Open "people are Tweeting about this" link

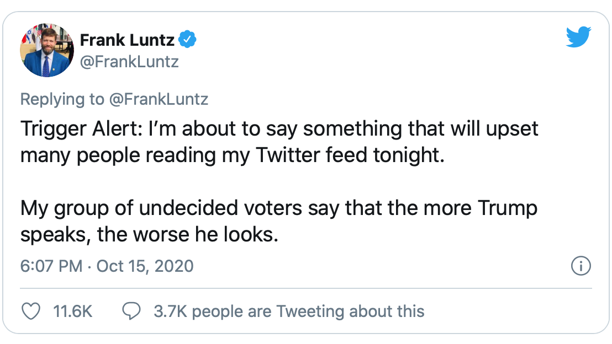point(308,311)
